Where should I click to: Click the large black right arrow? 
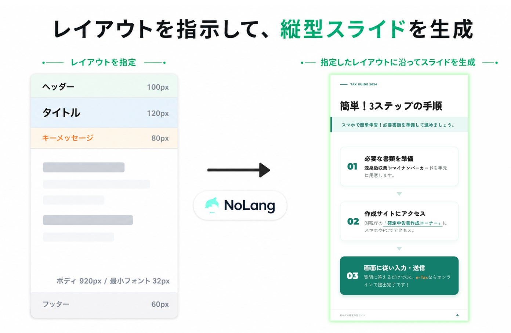click(x=239, y=170)
